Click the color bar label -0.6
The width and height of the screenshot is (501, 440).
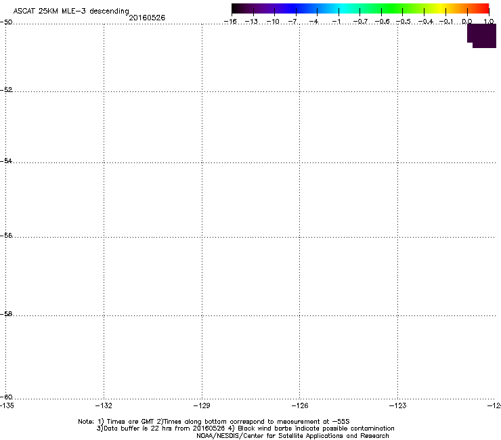coord(382,22)
